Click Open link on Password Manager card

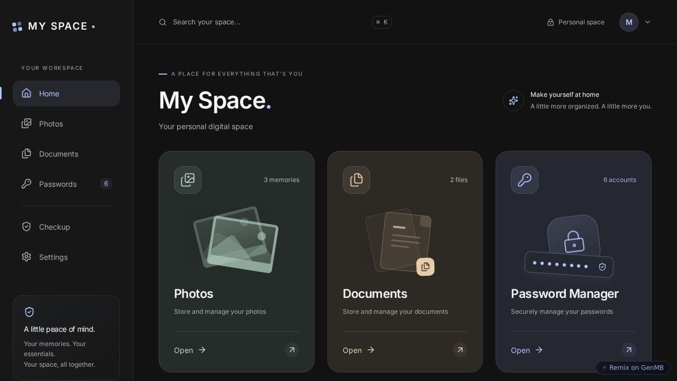point(527,350)
